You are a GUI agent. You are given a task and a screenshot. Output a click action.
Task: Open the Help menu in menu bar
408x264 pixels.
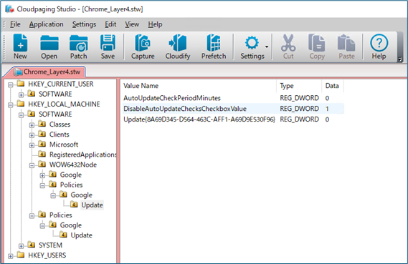click(x=155, y=24)
